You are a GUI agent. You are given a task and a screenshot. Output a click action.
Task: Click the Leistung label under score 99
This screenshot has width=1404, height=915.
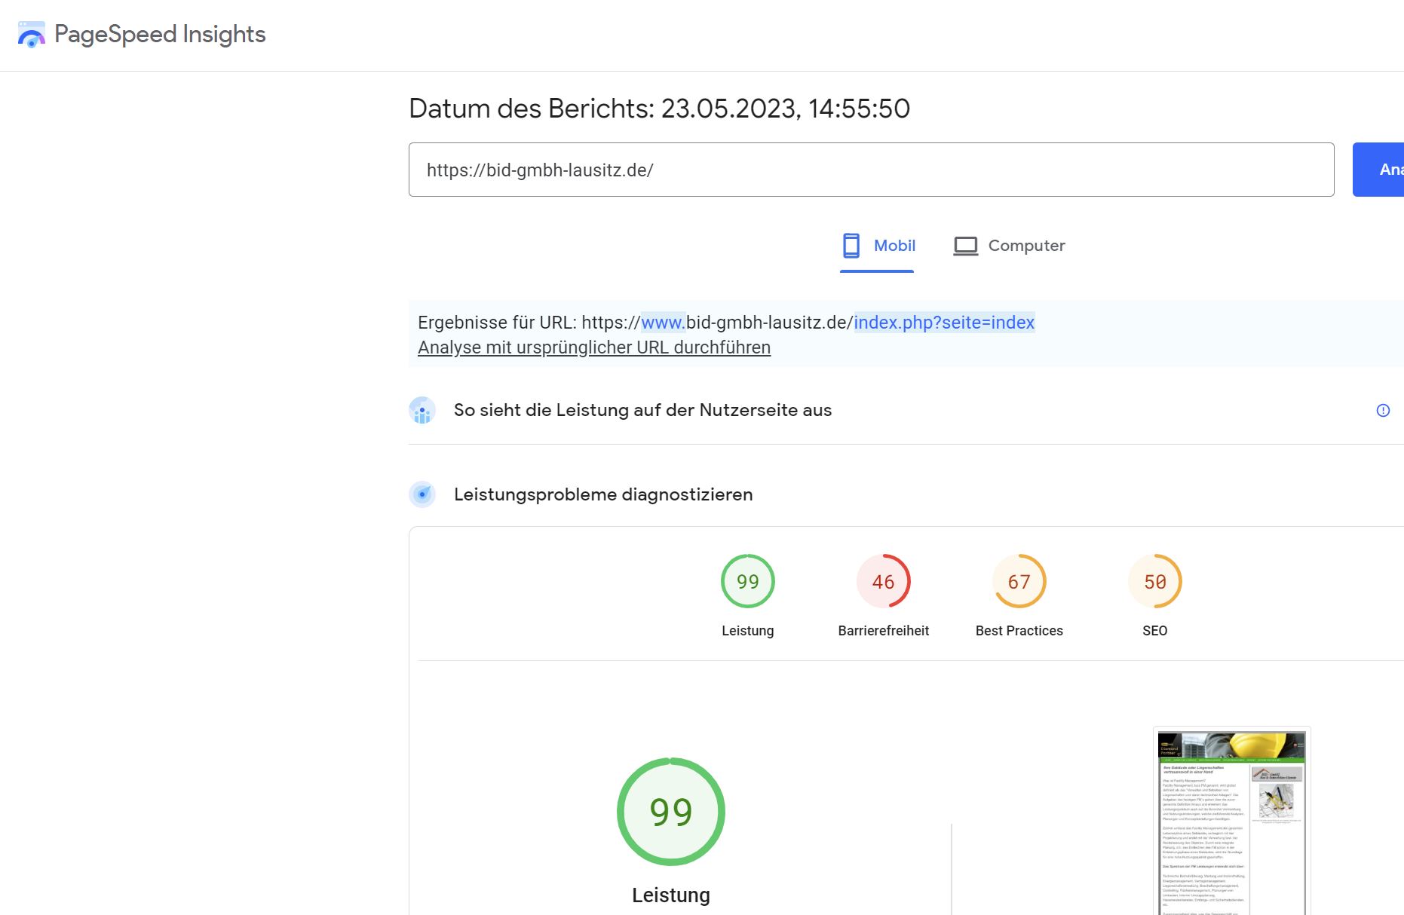(x=748, y=631)
